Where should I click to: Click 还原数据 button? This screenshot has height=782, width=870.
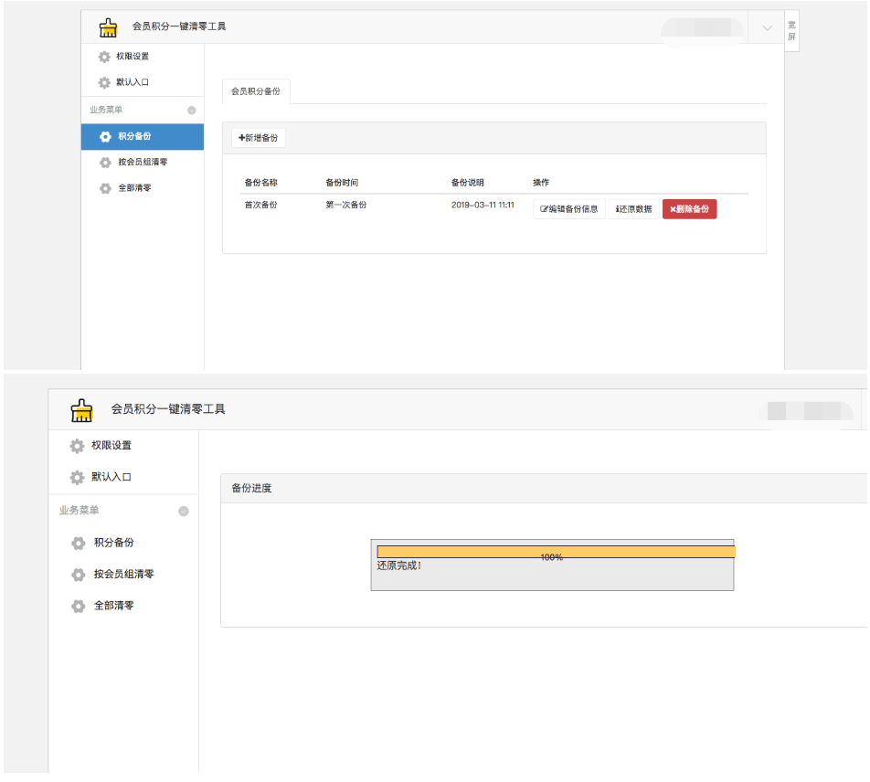(634, 209)
